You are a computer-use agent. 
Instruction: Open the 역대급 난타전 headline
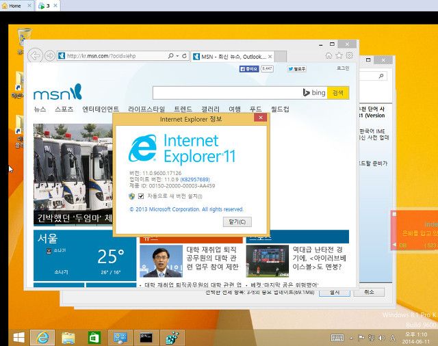pyautogui.click(x=320, y=258)
